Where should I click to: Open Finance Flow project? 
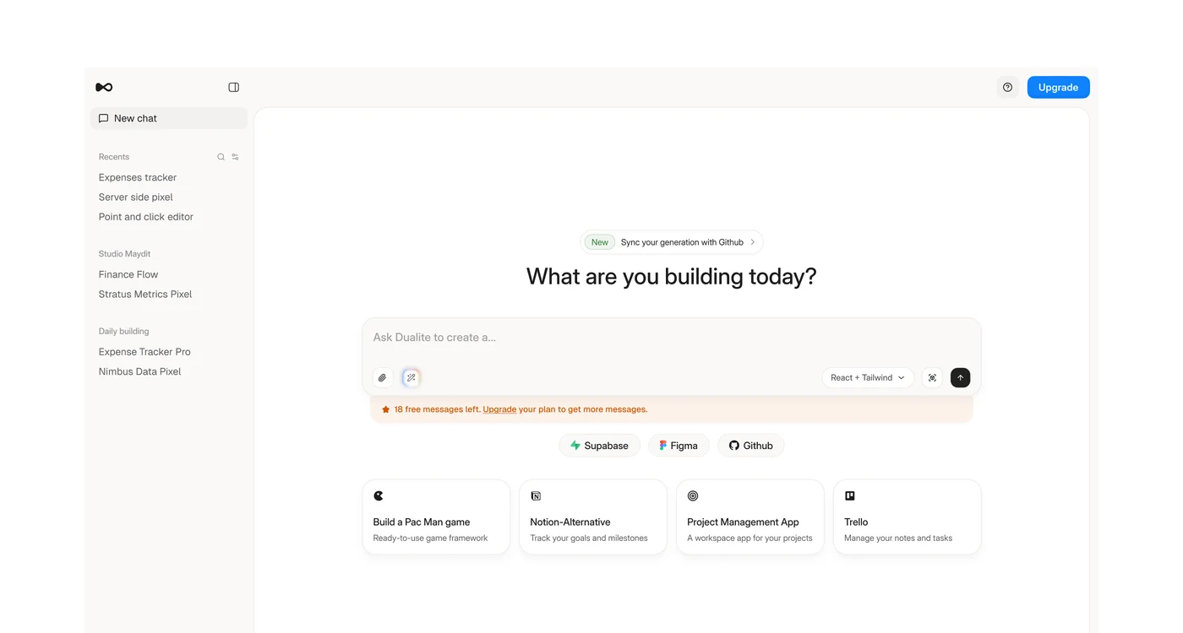coord(128,274)
